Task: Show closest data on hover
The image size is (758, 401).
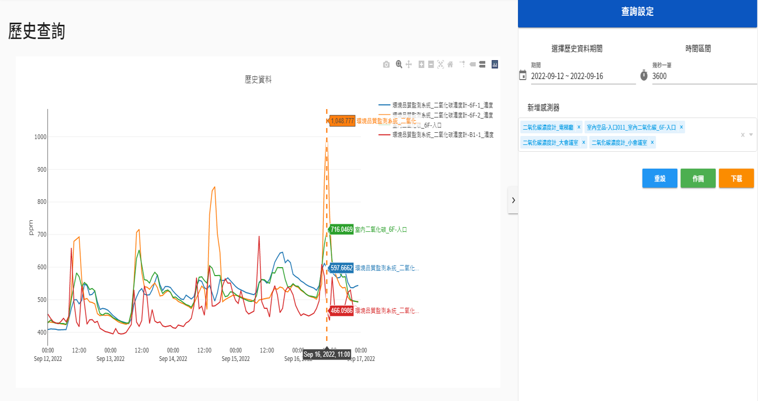Action: pos(473,64)
